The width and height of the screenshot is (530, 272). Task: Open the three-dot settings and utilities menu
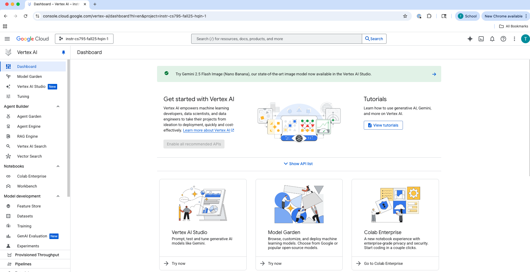point(514,39)
